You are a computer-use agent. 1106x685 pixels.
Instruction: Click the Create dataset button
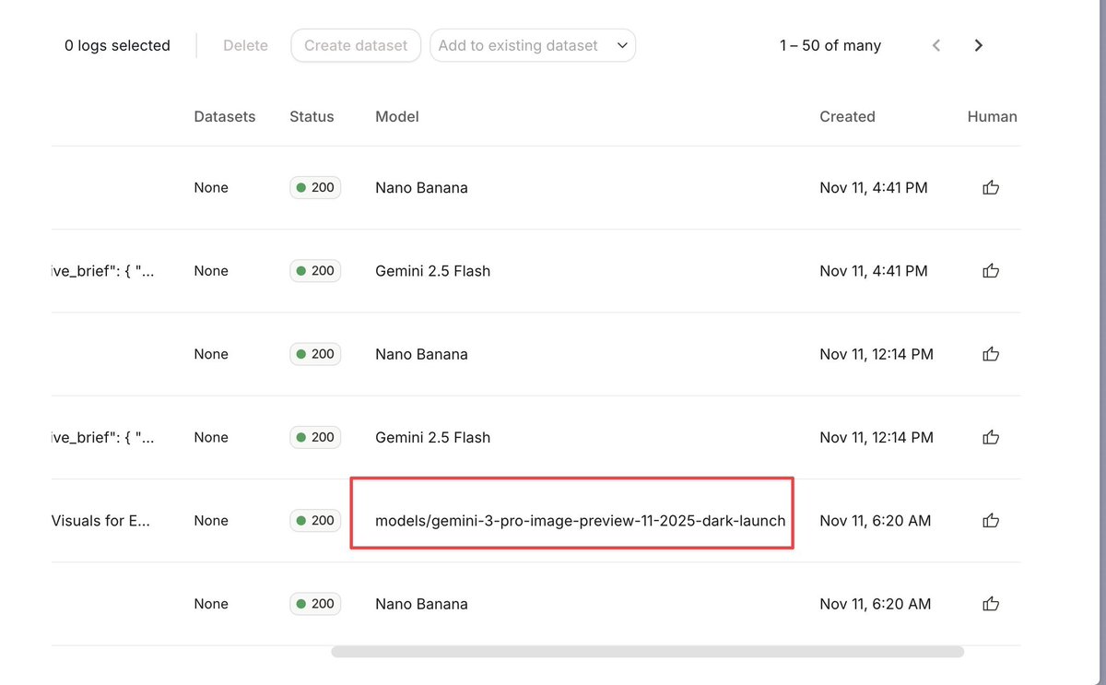[356, 44]
